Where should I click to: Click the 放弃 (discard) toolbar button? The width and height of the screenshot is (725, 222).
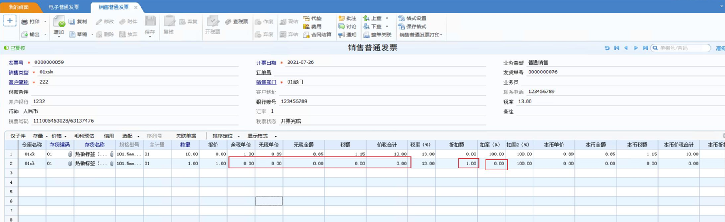[128, 35]
